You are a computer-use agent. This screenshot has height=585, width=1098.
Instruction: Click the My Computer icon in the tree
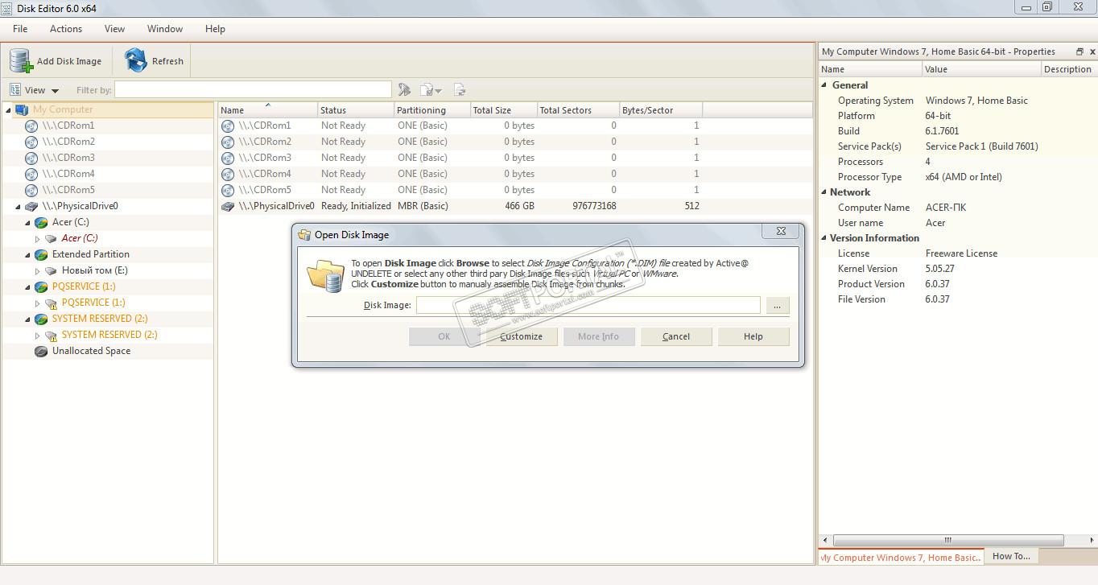click(22, 109)
